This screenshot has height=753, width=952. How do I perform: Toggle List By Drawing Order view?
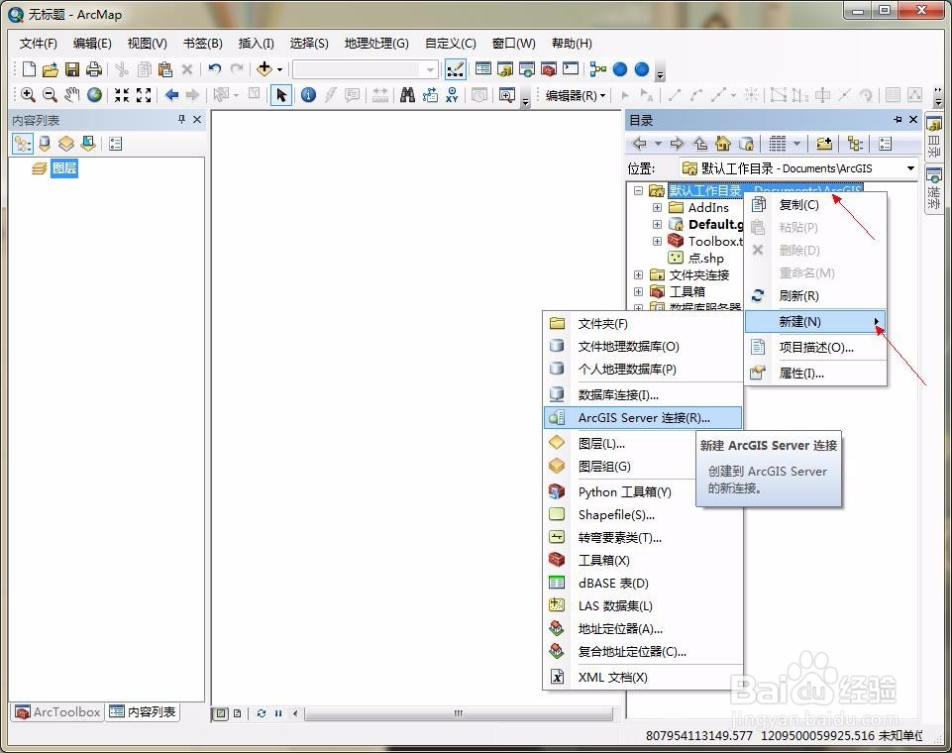(x=23, y=144)
